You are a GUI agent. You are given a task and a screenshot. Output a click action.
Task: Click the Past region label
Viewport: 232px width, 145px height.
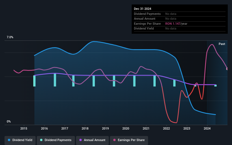tap(222, 44)
